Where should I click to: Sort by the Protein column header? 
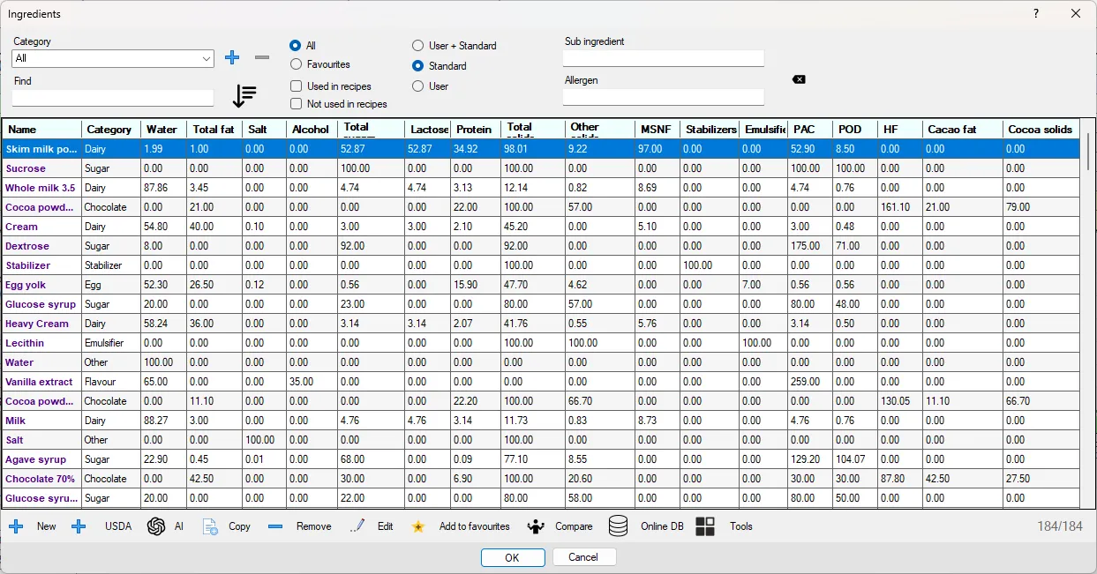coord(476,130)
